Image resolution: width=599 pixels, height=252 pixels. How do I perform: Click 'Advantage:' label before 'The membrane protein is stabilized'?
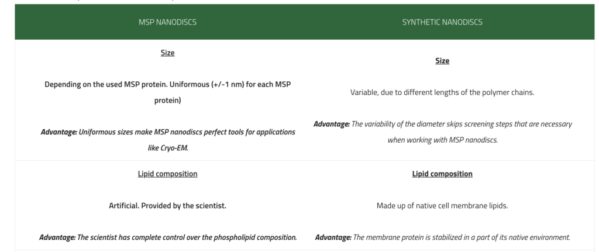point(333,237)
